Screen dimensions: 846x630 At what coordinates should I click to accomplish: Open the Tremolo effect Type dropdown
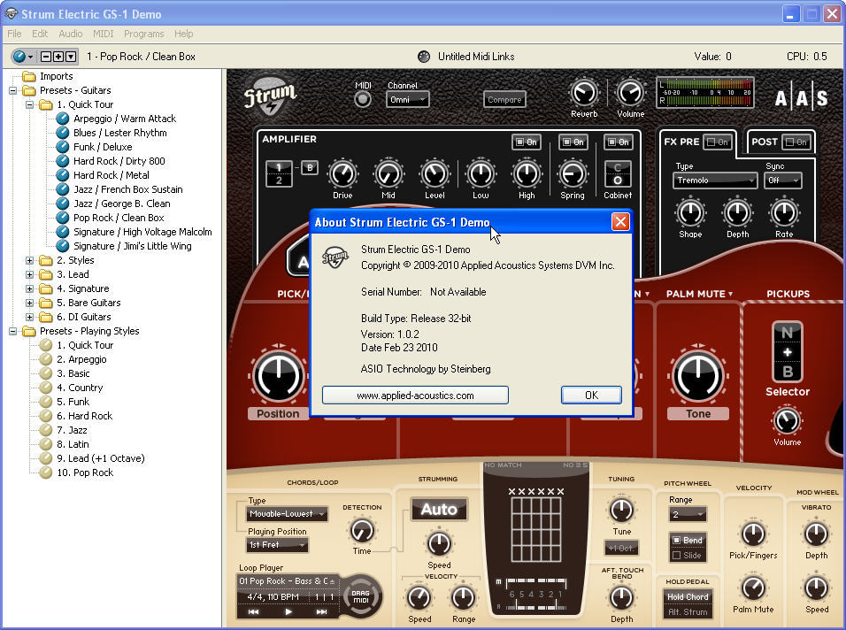tap(715, 180)
